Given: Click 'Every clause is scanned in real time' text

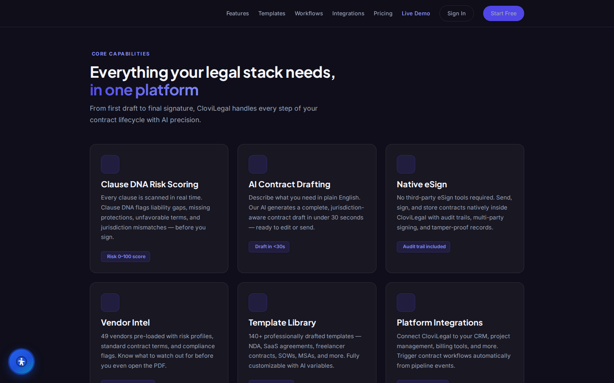Looking at the screenshot, I should tap(155, 217).
